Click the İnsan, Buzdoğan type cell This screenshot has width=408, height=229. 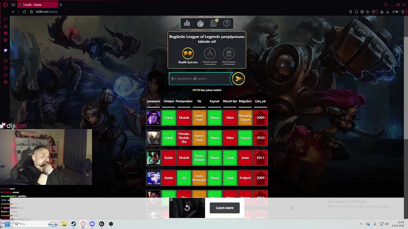coord(199,178)
